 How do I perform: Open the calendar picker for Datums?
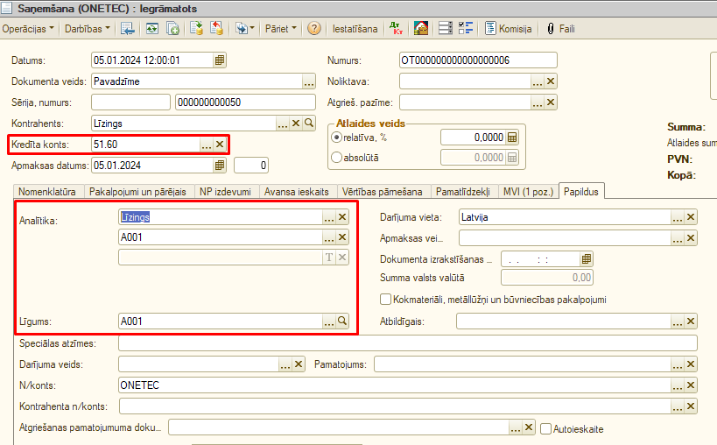[219, 60]
